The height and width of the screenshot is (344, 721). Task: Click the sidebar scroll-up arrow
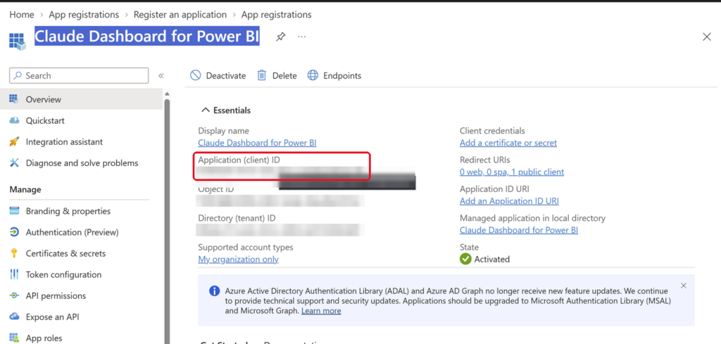[168, 94]
